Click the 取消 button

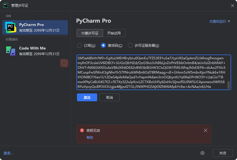(x=110, y=97)
